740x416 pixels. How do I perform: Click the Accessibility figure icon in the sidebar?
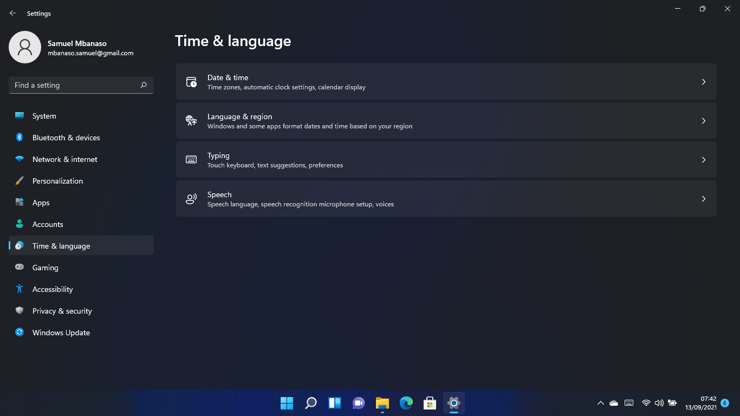(20, 289)
